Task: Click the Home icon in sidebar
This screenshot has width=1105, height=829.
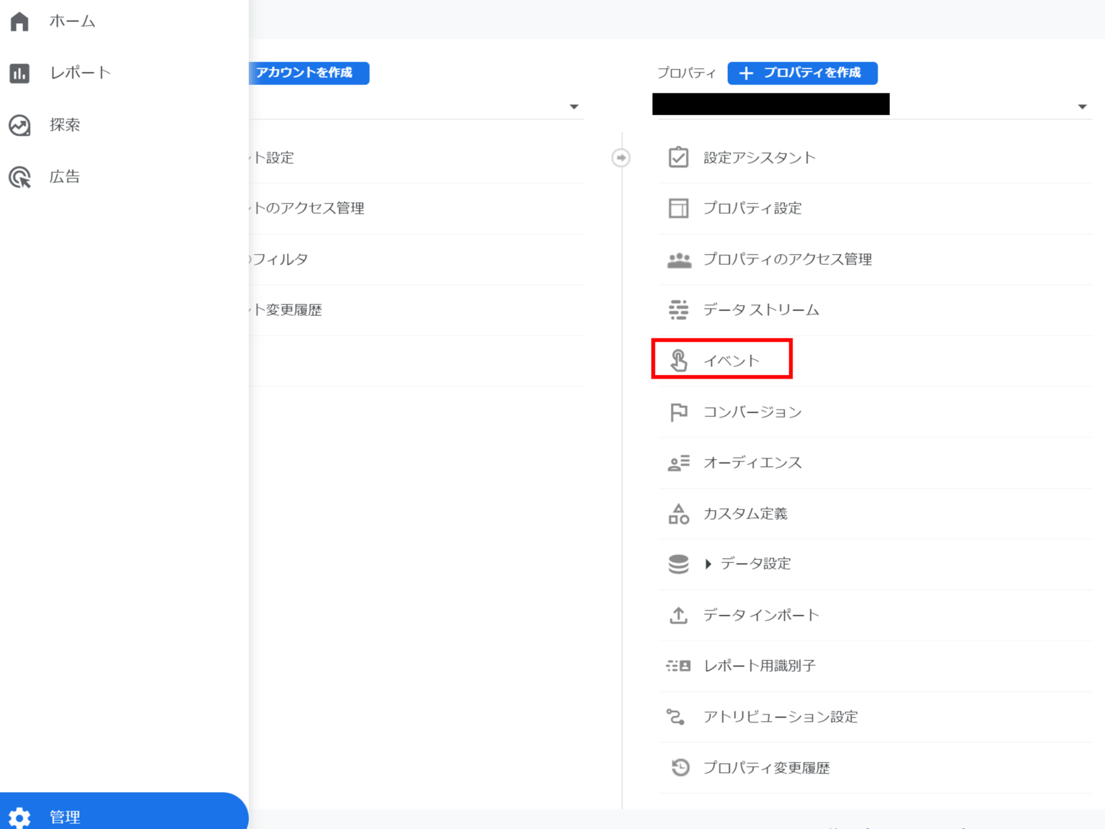Action: 19,22
